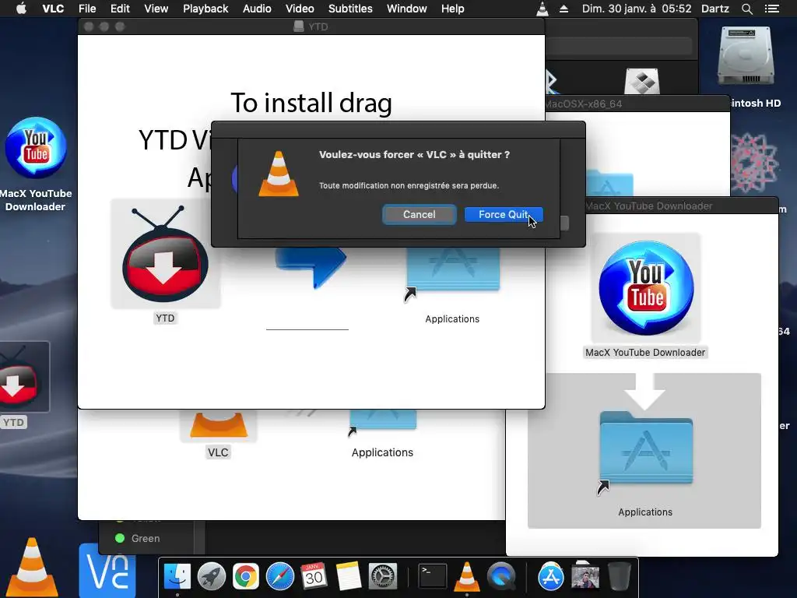Open the VLC application menu
797x598 pixels.
[53, 9]
